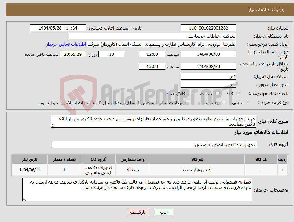Click the گروه کالا column header
The width and height of the screenshot is (294, 222).
(x=98, y=160)
